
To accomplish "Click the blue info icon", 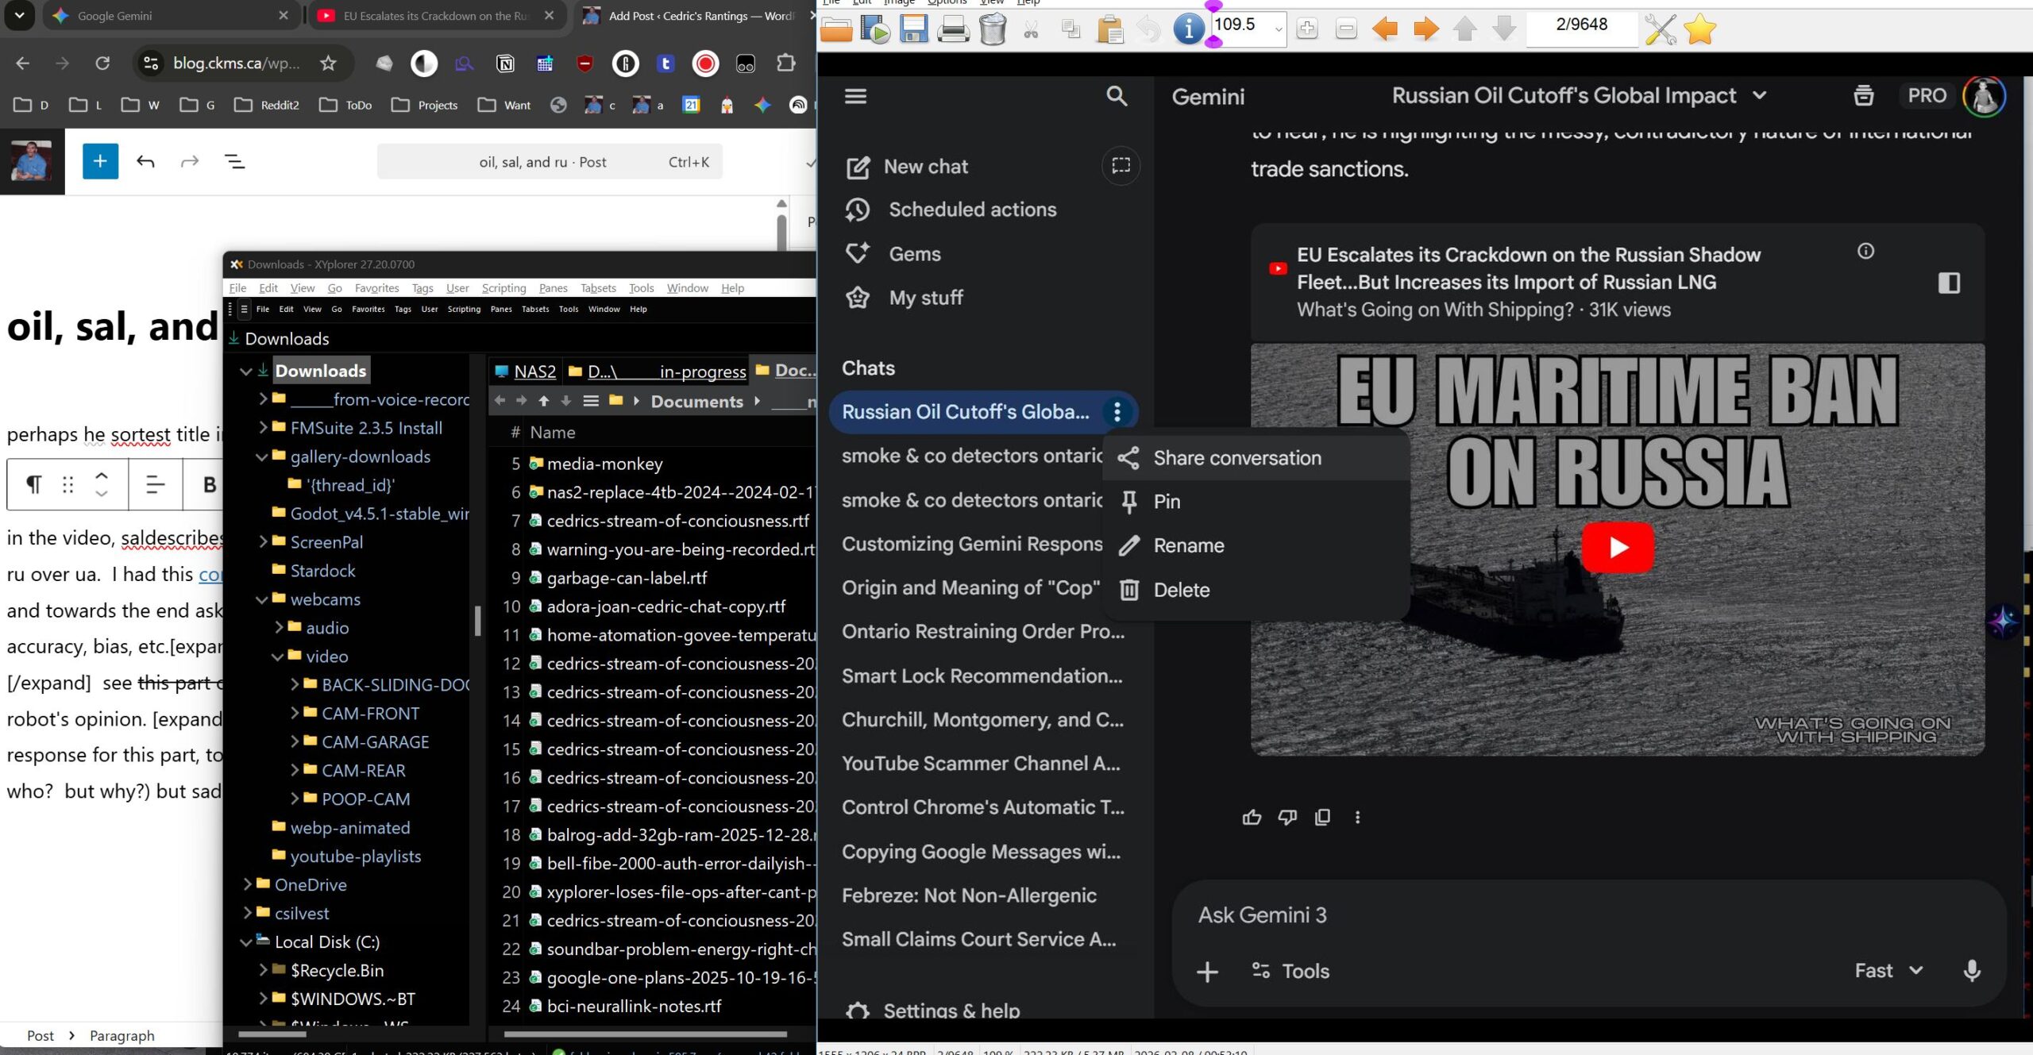I will 1188,29.
